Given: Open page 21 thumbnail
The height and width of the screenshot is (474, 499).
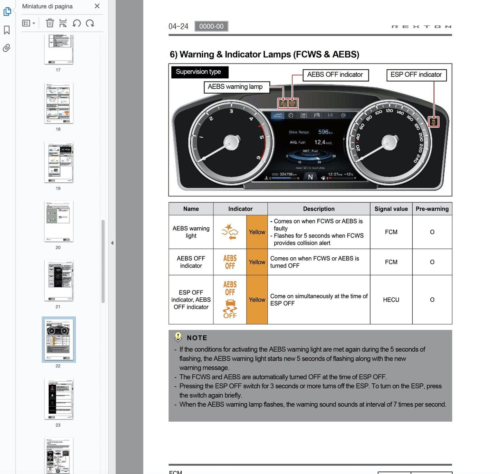Looking at the screenshot, I should 58,280.
